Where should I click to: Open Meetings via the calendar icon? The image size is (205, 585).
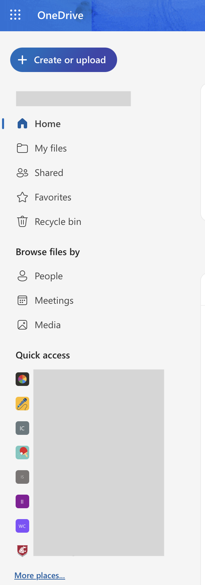pos(22,300)
